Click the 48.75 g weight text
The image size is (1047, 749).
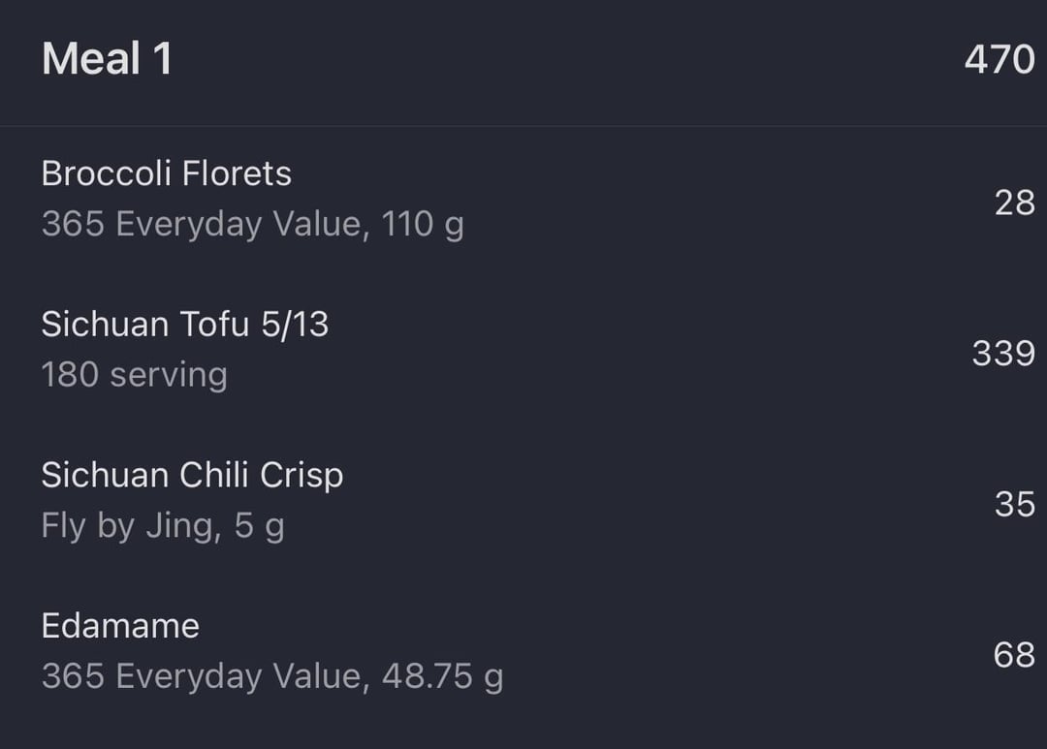(443, 676)
